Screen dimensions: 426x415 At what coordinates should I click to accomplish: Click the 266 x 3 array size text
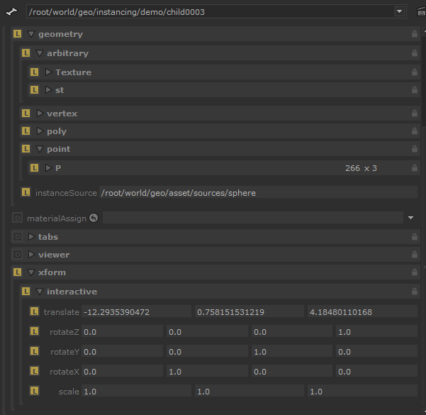(x=361, y=168)
